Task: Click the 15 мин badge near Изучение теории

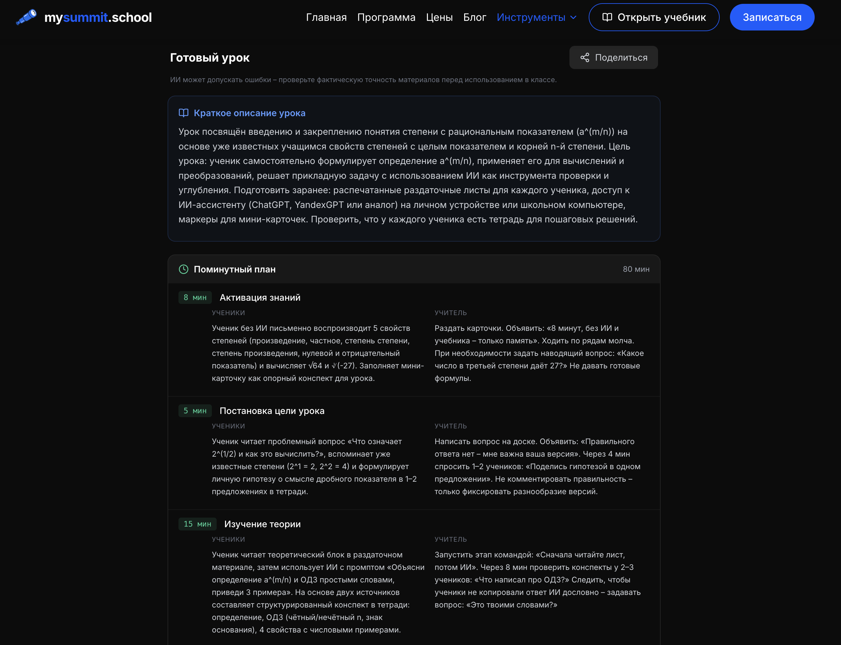Action: (x=197, y=524)
